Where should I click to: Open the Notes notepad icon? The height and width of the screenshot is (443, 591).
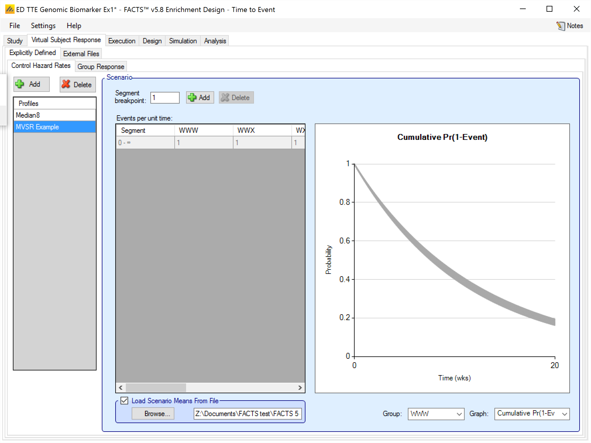coord(561,26)
